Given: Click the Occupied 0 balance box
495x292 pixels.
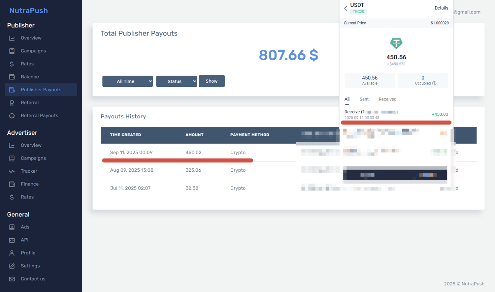Looking at the screenshot, I should (x=423, y=80).
